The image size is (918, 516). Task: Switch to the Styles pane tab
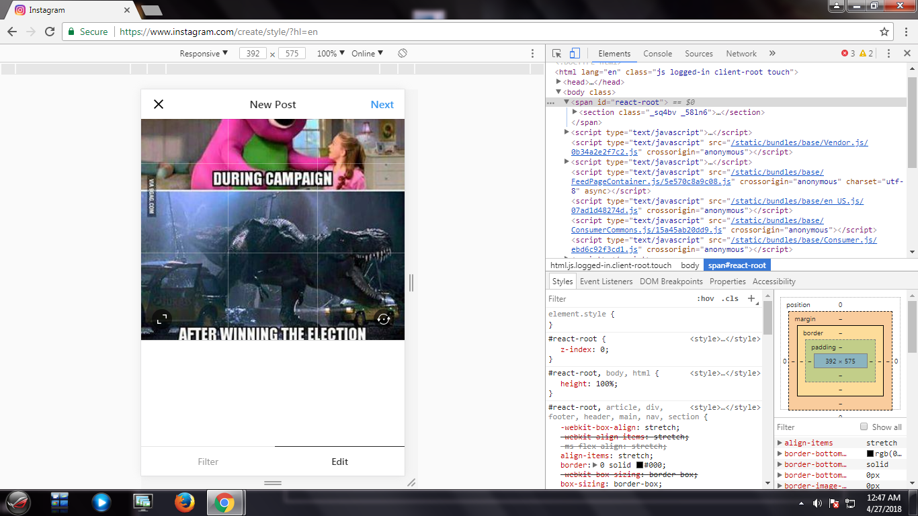(x=562, y=282)
